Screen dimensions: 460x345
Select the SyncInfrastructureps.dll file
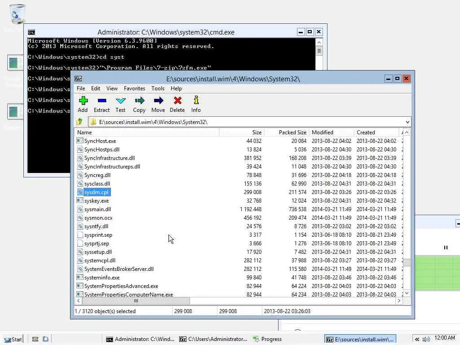point(112,167)
